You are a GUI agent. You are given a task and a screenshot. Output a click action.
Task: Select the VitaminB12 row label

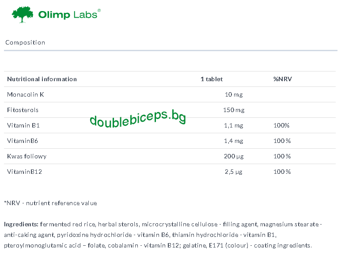[24, 172]
